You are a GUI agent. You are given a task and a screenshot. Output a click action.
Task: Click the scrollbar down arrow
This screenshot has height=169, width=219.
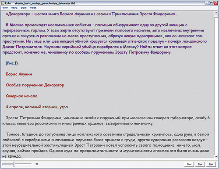point(216,156)
